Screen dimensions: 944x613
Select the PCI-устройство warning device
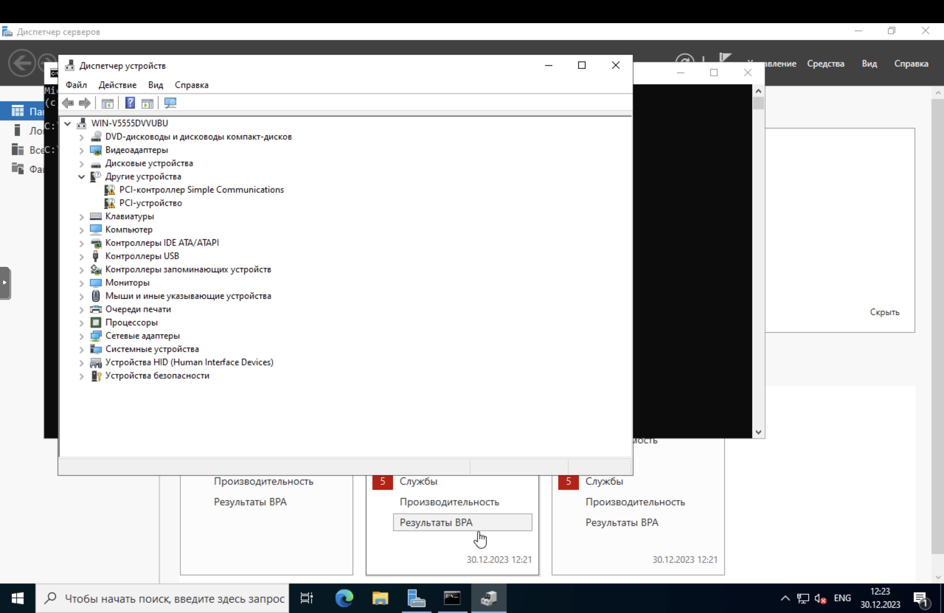pyautogui.click(x=150, y=203)
